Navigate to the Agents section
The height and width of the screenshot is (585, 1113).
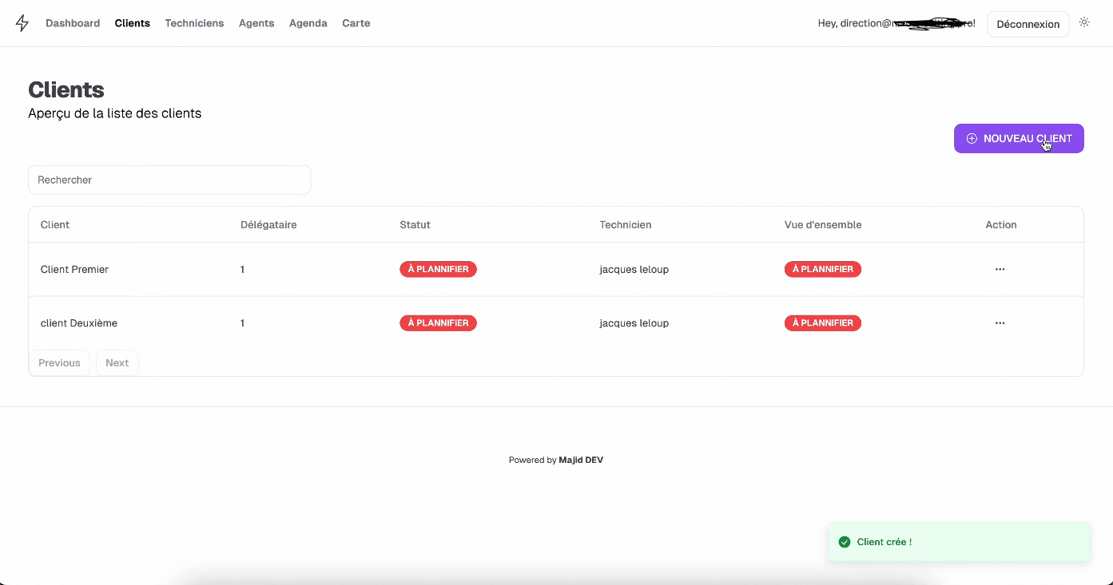click(x=256, y=23)
